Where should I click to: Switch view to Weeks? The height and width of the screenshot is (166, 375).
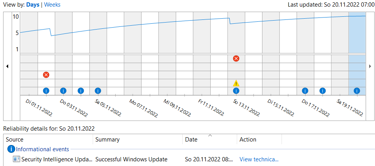click(52, 5)
